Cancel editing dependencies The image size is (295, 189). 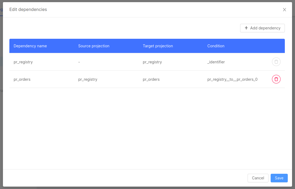pos(258,178)
